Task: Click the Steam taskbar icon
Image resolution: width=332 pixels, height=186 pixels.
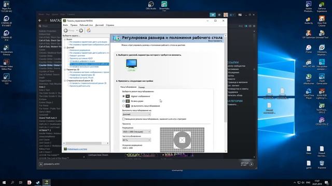Action: click(x=38, y=182)
